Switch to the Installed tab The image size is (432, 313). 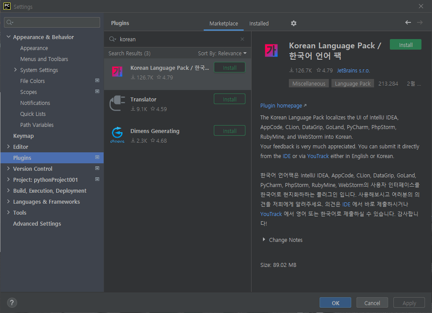(x=259, y=24)
